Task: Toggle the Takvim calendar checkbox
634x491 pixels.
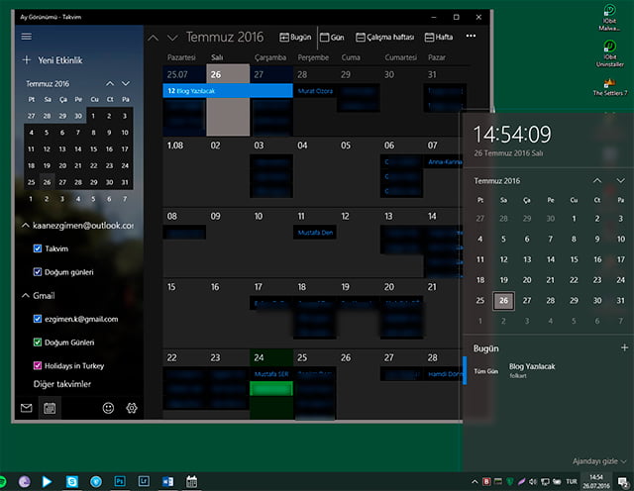Action: (x=38, y=248)
